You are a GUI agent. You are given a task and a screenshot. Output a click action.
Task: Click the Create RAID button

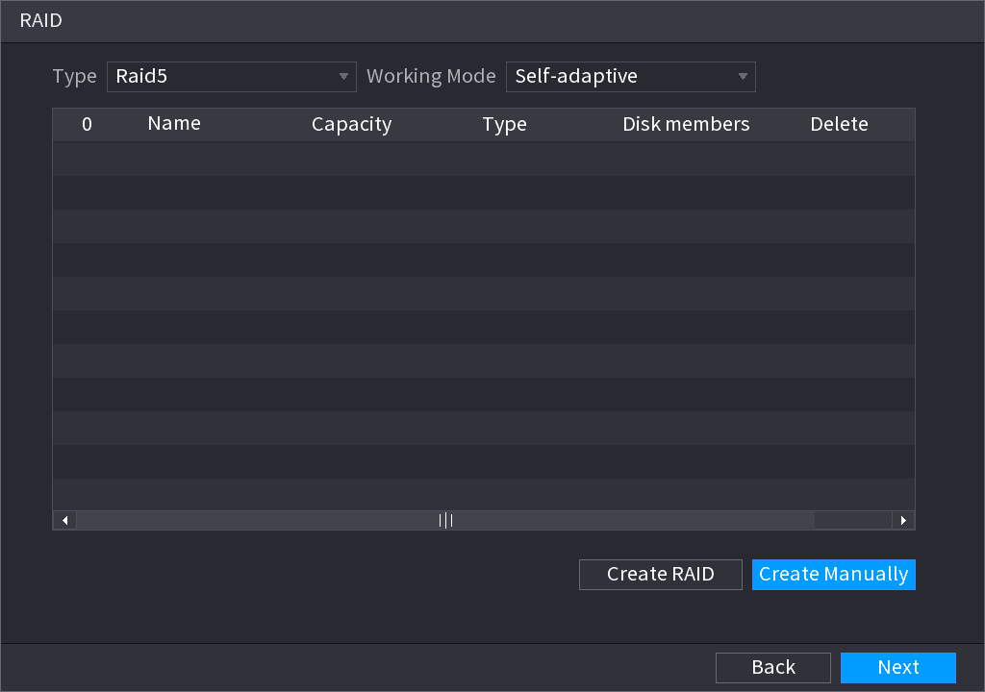click(x=660, y=574)
